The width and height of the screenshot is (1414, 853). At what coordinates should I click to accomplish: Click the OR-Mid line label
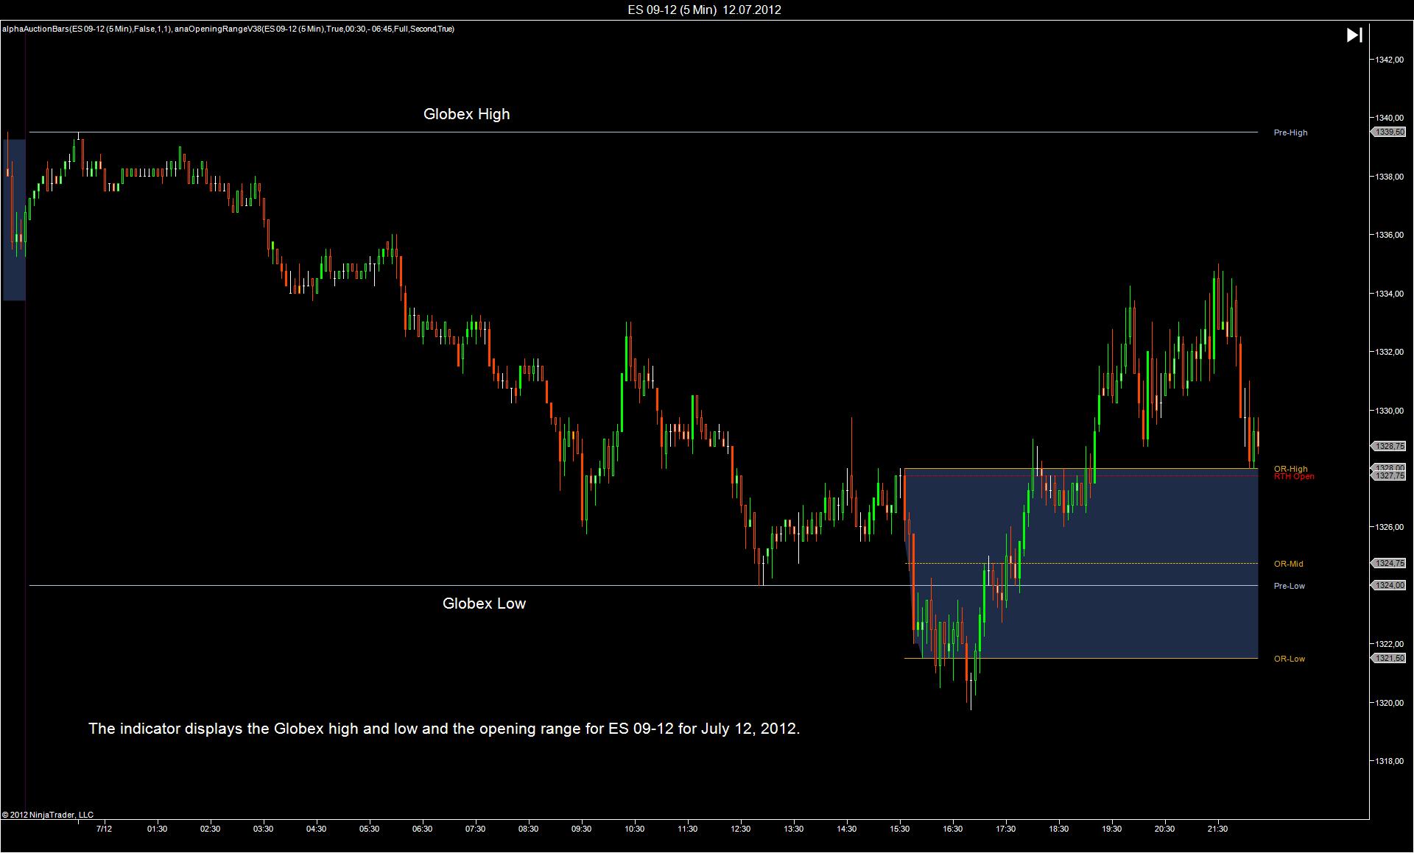coord(1288,564)
